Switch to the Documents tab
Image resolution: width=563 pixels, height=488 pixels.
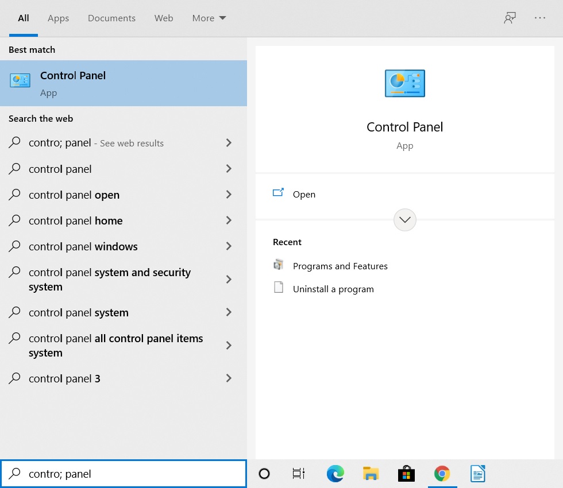[111, 18]
